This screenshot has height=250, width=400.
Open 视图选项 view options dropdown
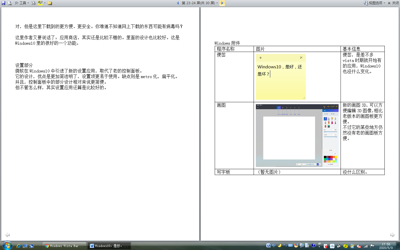click(374, 3)
